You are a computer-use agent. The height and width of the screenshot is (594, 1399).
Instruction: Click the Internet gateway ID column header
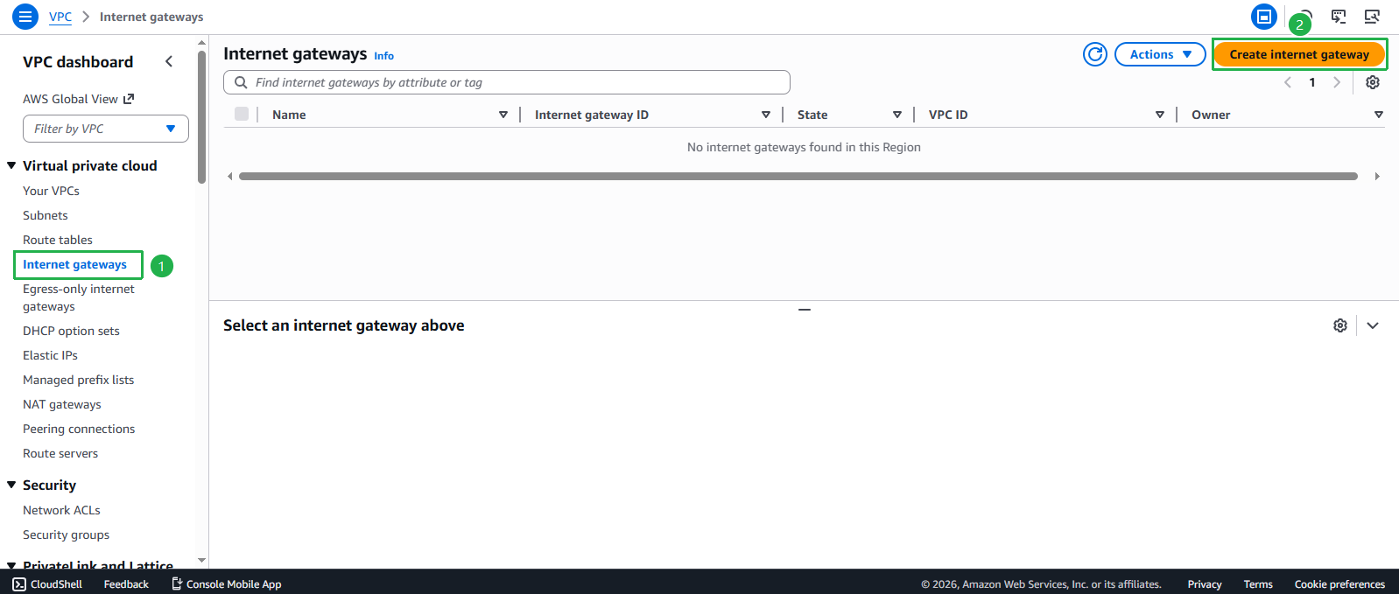click(592, 115)
